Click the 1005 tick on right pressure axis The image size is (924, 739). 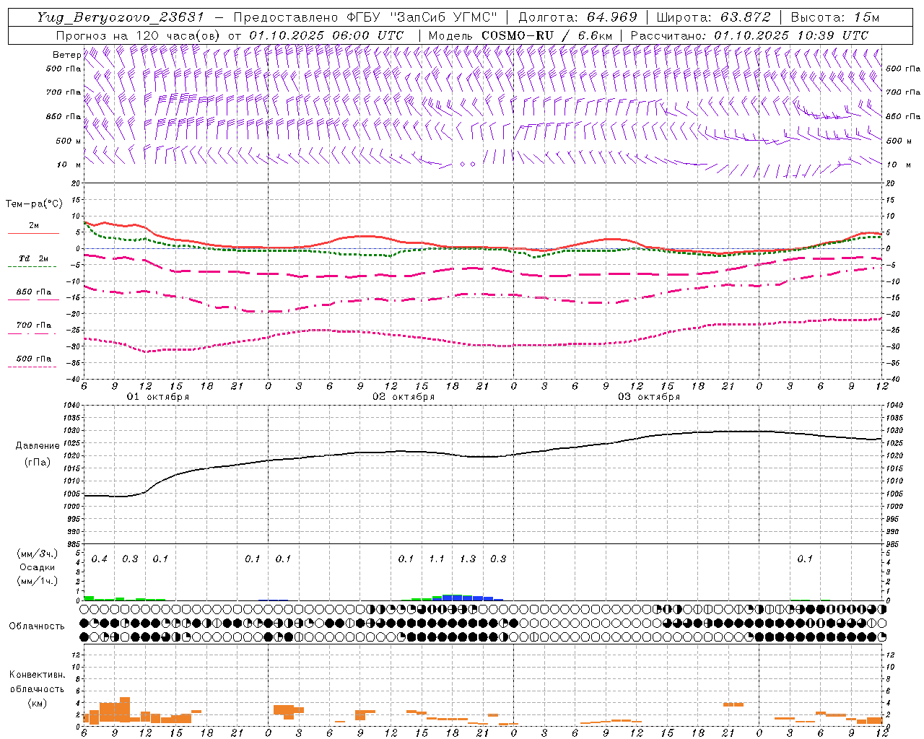(895, 494)
